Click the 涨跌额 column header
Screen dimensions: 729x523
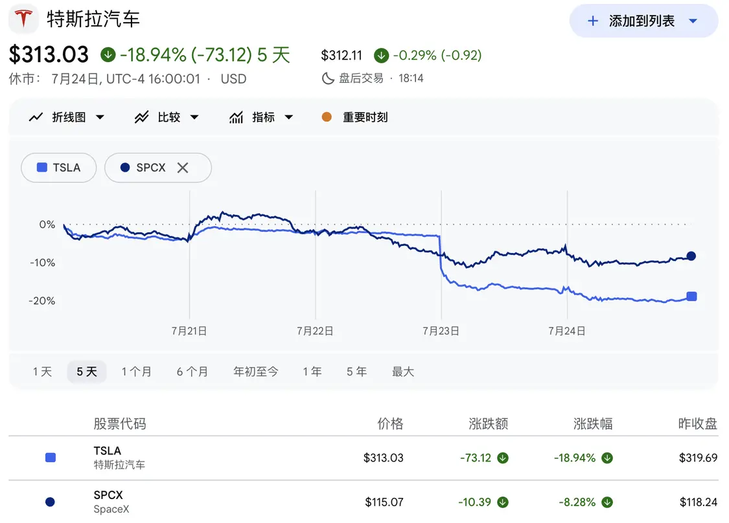point(488,423)
